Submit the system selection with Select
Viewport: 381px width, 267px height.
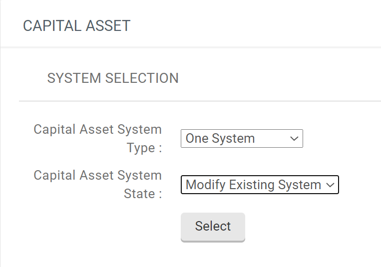pyautogui.click(x=213, y=227)
